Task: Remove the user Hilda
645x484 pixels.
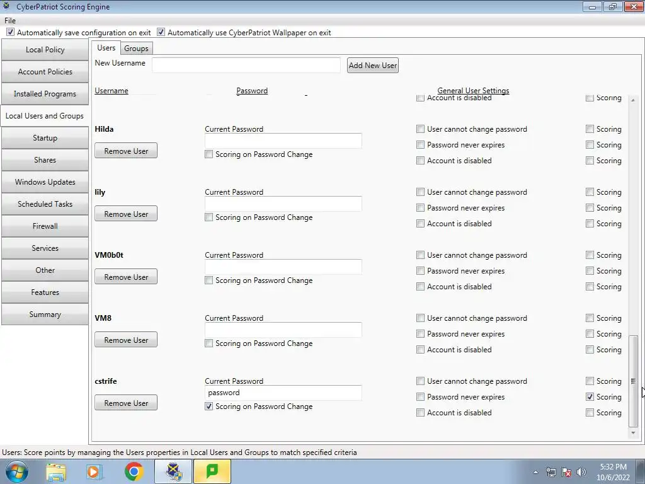Action: [126, 151]
